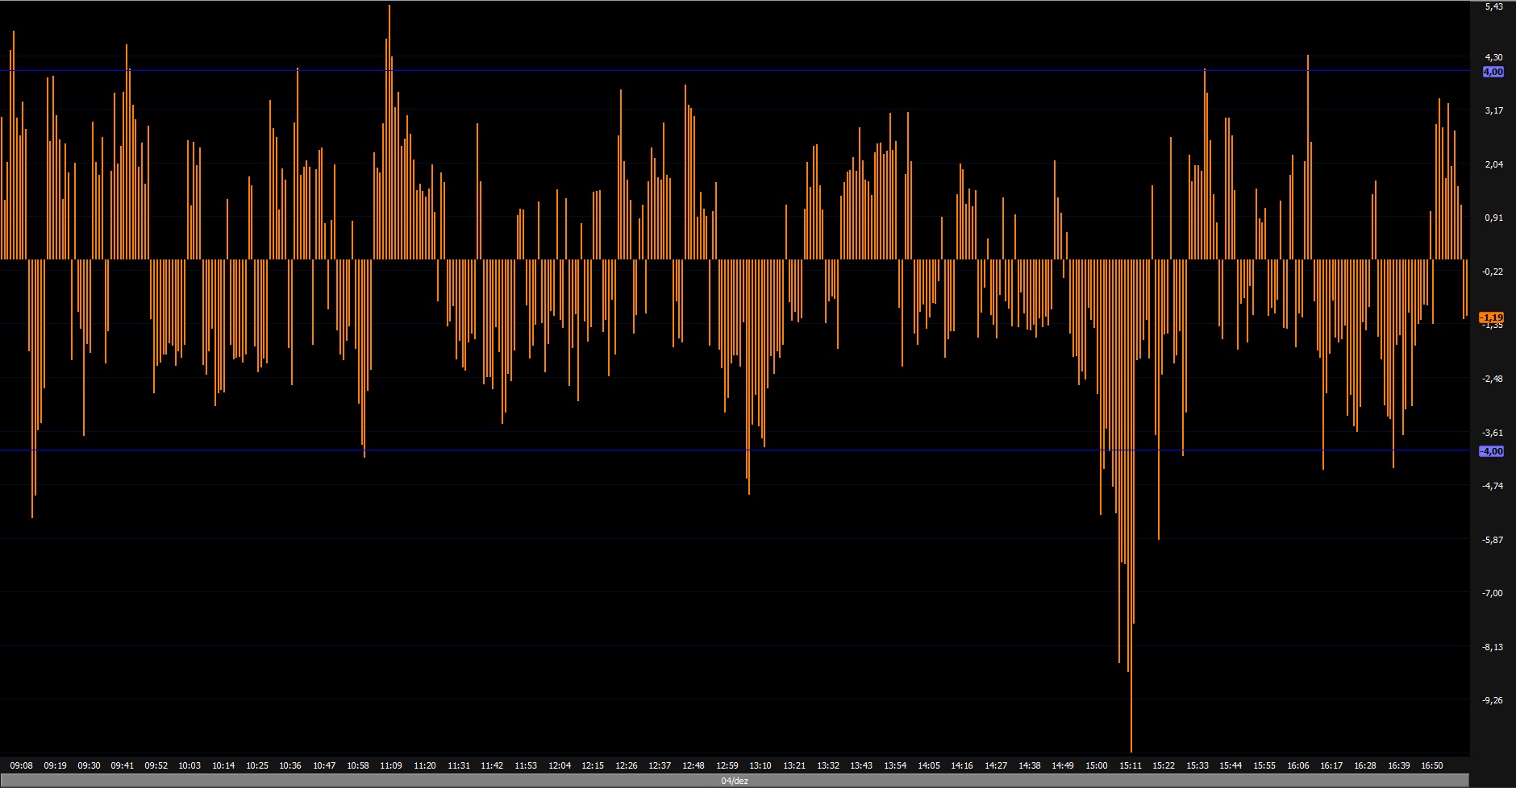Click the -8,13 axis value
The image size is (1516, 788).
pyautogui.click(x=1492, y=647)
